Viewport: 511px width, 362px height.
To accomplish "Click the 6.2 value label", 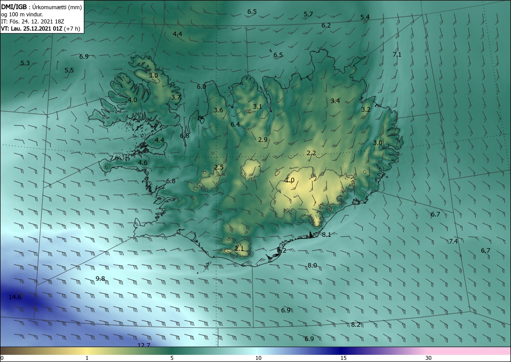I will tap(326, 26).
